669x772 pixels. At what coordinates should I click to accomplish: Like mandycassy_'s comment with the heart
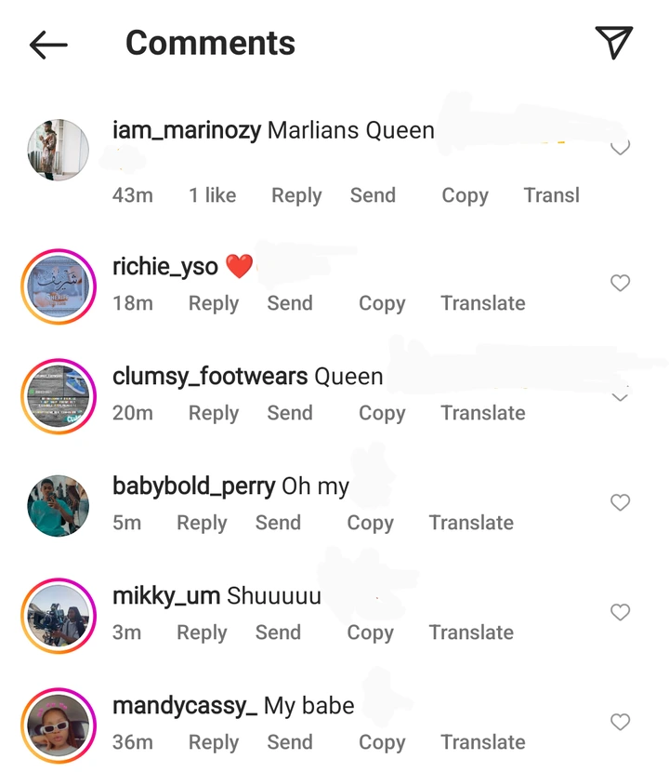620,723
